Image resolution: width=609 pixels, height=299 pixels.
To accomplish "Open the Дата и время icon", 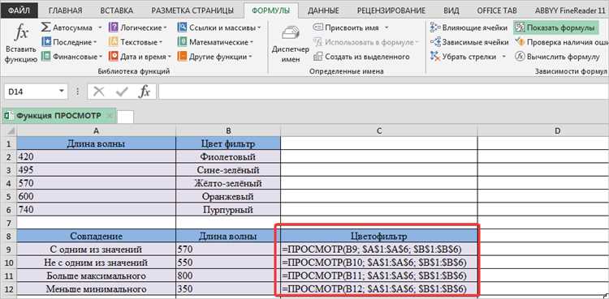I will 114,57.
